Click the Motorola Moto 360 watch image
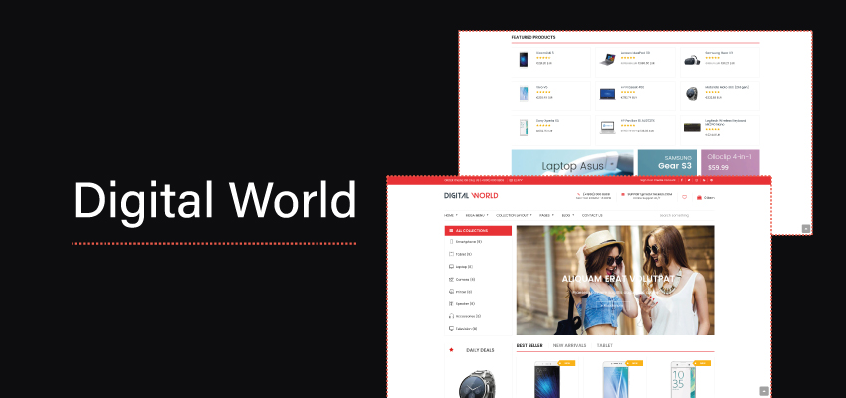Screen dimensions: 846x398 692,94
